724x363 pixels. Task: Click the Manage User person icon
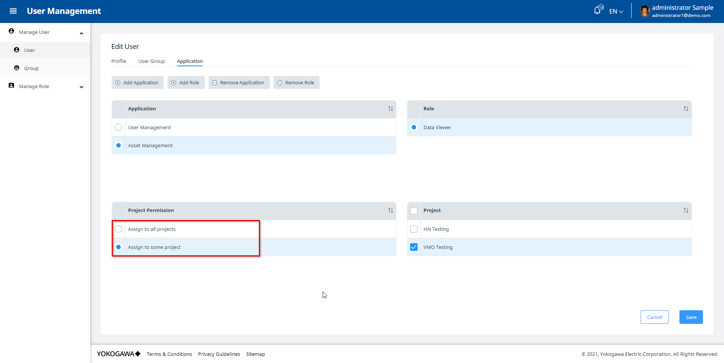point(11,31)
